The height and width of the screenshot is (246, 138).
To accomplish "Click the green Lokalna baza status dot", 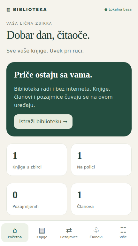I will pos(106,10).
